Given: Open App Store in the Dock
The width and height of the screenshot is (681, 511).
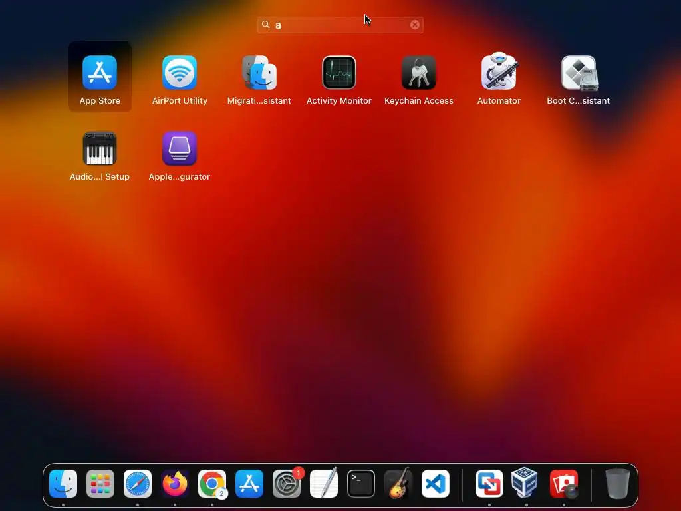Looking at the screenshot, I should click(x=249, y=484).
